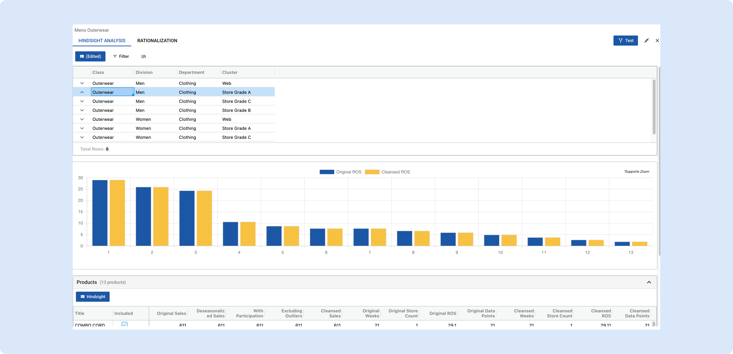Close the Mens Outerwear panel
Viewport: 733px width, 354px height.
click(x=657, y=41)
